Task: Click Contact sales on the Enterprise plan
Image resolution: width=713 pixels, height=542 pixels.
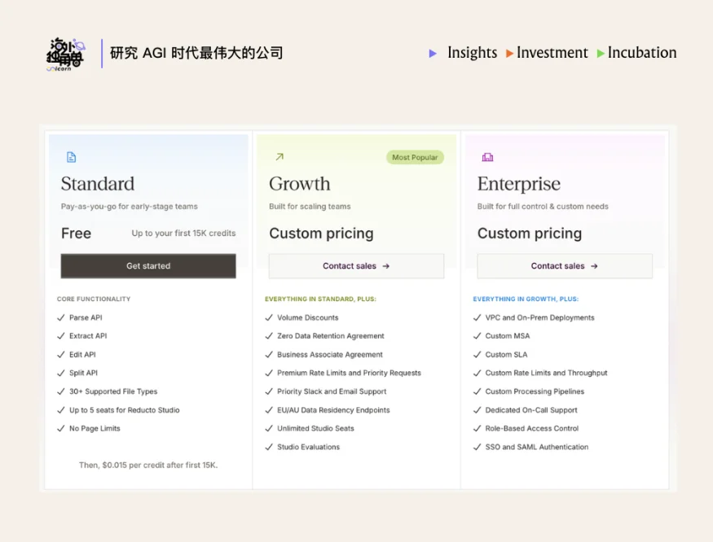Action: [x=565, y=266]
